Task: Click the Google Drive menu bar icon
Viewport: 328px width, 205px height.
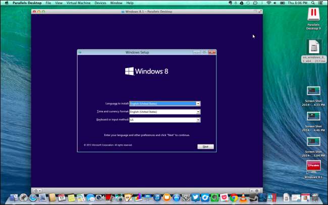Action: [241, 3]
